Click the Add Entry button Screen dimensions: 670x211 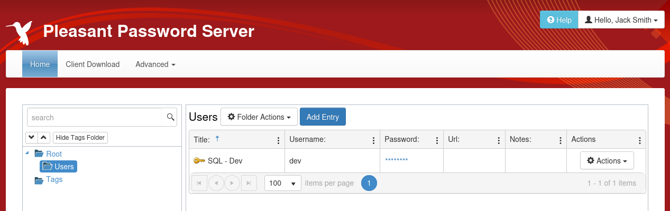point(323,117)
